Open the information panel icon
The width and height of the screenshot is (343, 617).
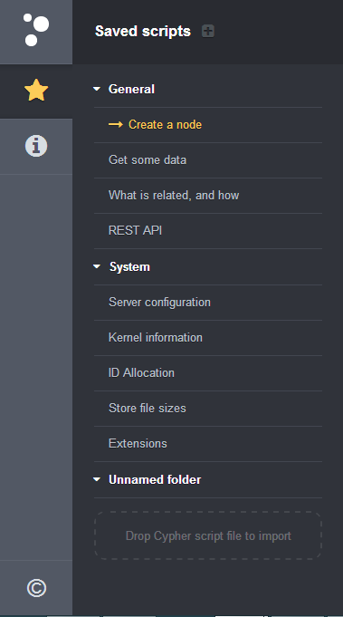36,146
